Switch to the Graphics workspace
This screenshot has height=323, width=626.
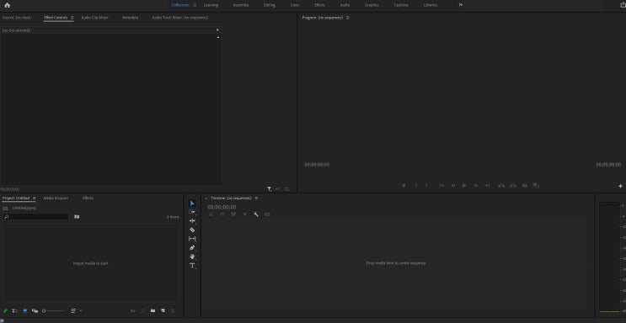[372, 5]
